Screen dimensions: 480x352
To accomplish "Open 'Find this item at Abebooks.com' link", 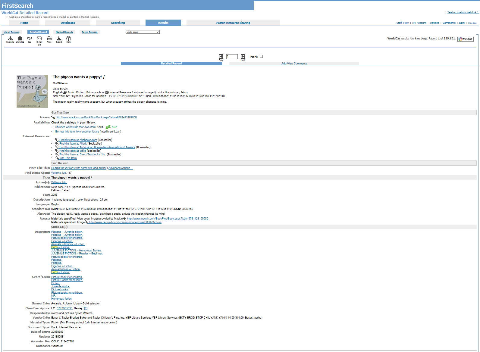I will 78,140.
